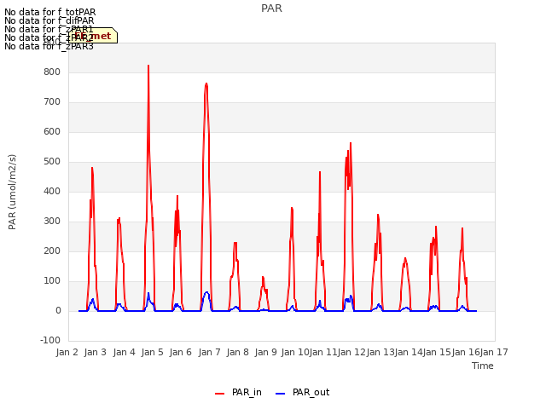Click the Jan 2 x-axis tick label
The height and width of the screenshot is (409, 546).
point(67,352)
